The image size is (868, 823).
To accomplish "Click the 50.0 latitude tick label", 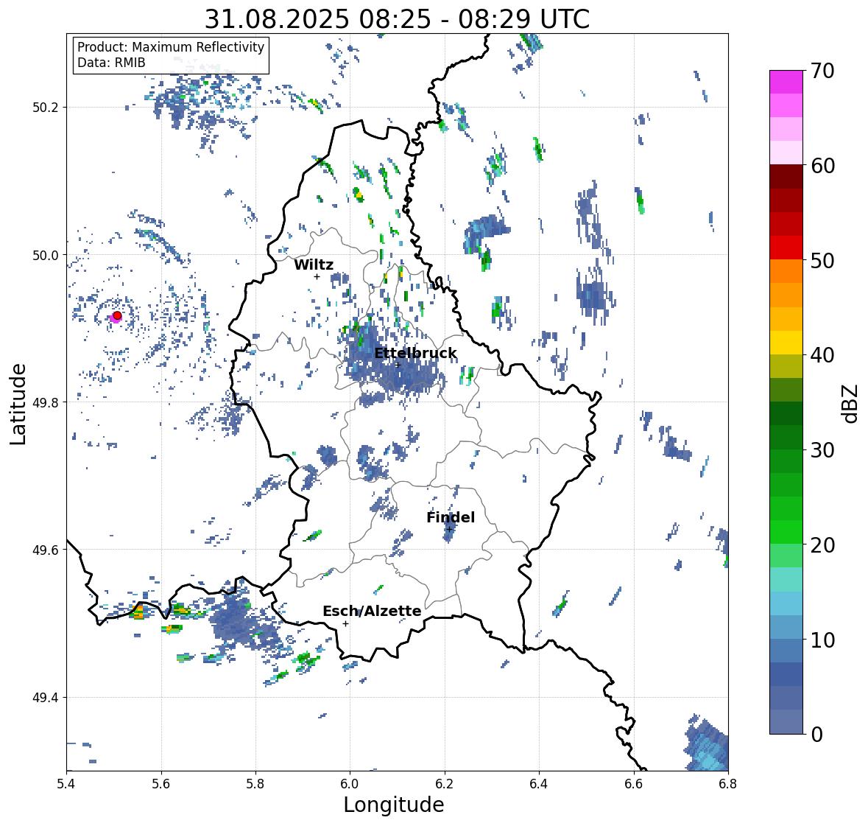I will [46, 256].
